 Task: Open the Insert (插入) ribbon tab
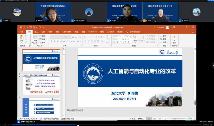click(x=36, y=31)
